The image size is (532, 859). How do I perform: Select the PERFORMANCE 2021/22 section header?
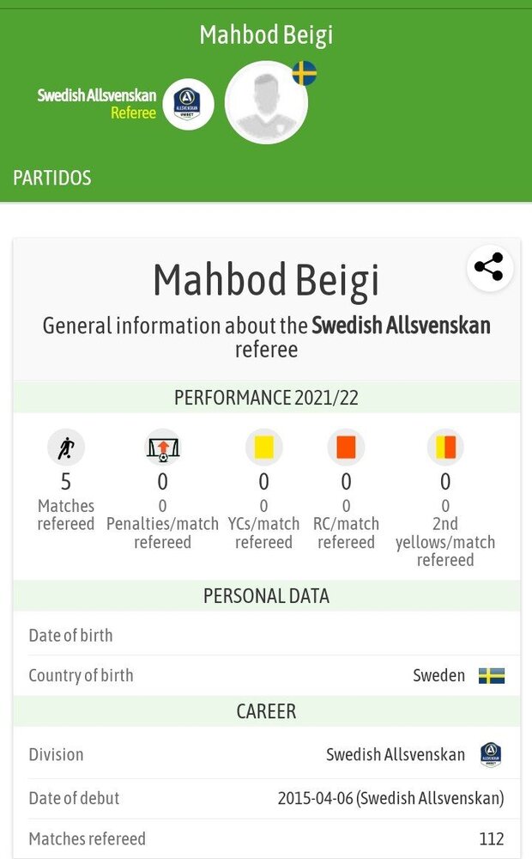(x=265, y=398)
